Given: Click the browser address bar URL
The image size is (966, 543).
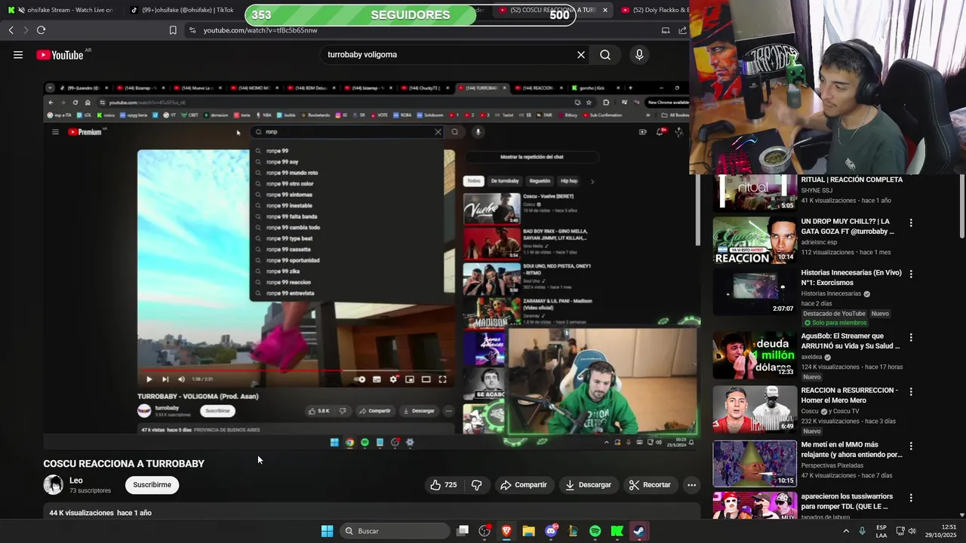Looking at the screenshot, I should click(x=260, y=30).
